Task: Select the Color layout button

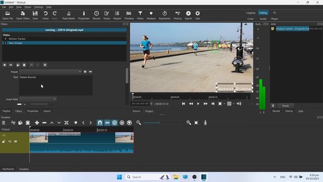Action: point(250,19)
